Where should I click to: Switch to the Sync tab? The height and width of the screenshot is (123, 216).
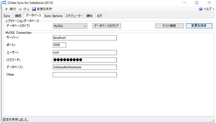pos(7,16)
